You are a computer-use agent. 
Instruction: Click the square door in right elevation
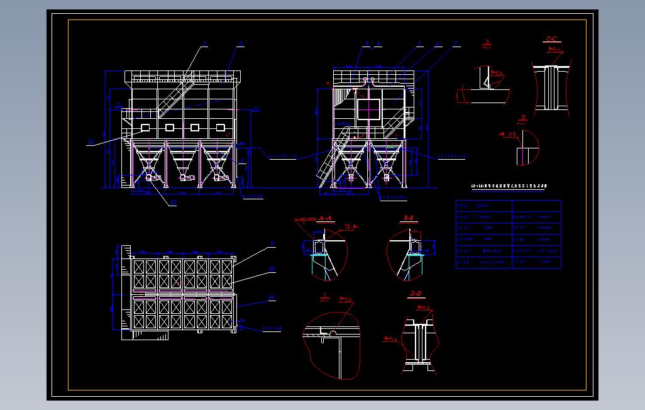368,109
